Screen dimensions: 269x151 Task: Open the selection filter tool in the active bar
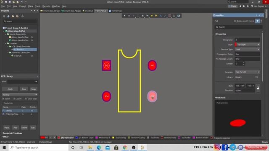coord(124,16)
